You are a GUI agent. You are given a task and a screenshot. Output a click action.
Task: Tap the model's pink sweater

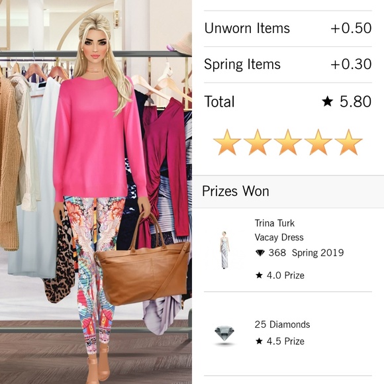[98, 138]
